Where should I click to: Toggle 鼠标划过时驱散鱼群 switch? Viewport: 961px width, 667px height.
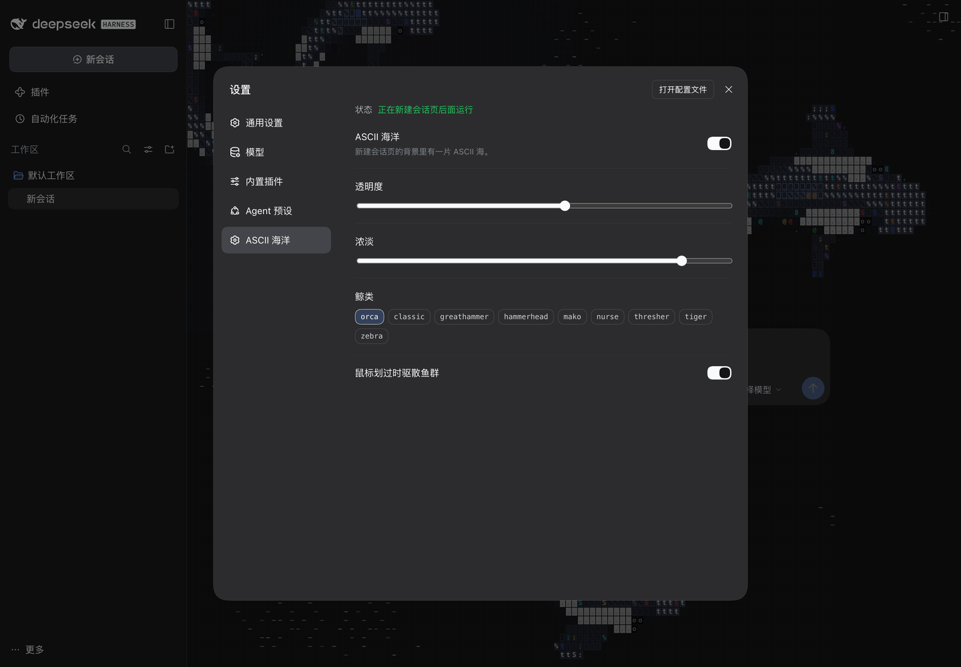[x=719, y=373]
